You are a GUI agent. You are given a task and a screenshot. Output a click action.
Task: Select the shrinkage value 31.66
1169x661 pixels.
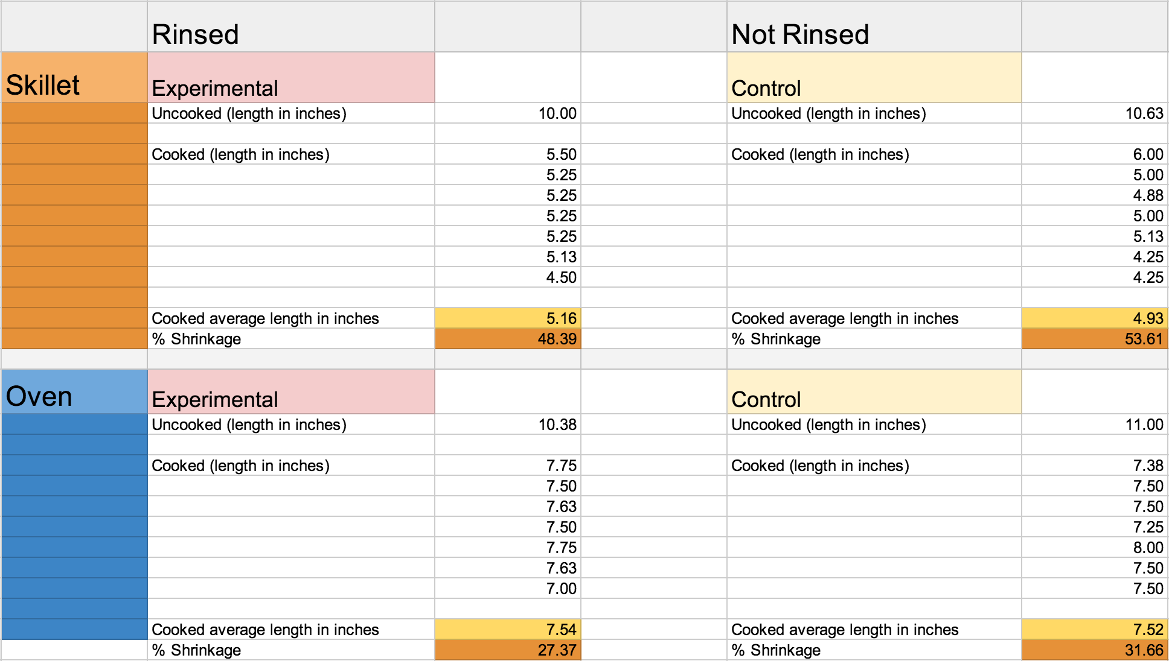1094,650
